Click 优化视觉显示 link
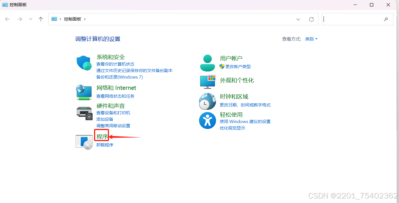 coord(232,128)
